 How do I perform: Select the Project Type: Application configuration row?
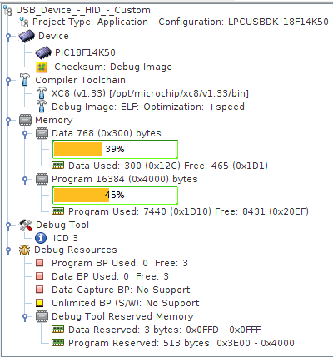(181, 22)
